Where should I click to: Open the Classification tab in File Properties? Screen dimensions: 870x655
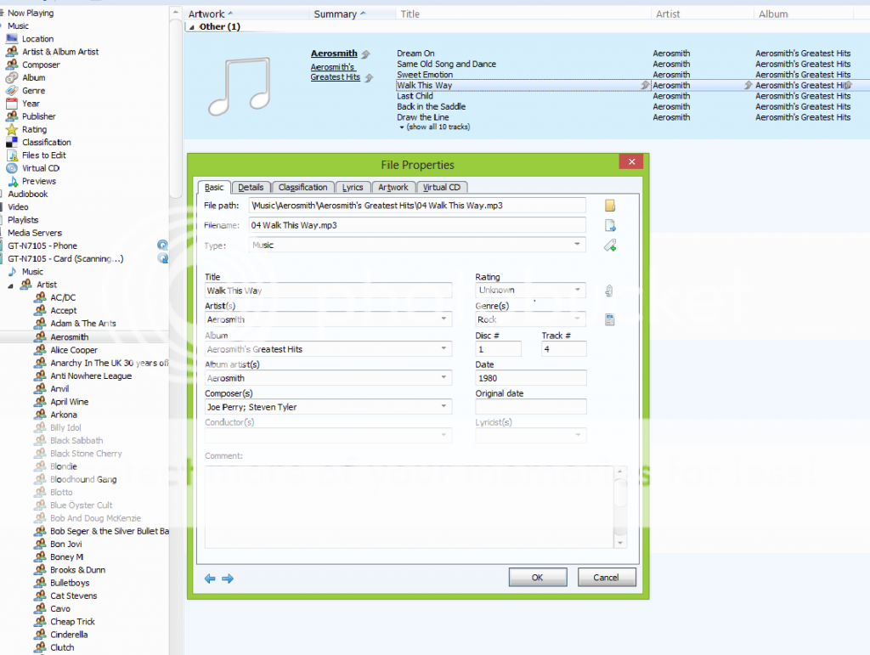[303, 188]
